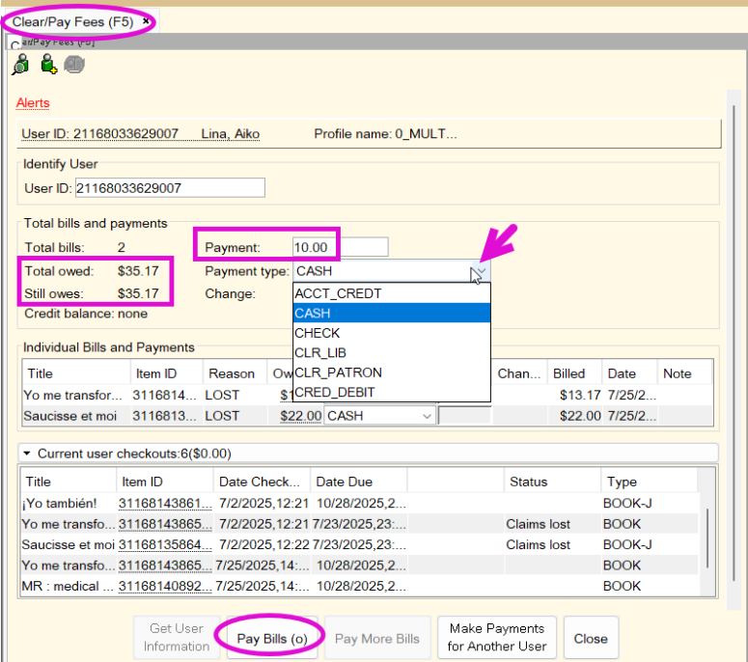Screen dimensions: 748x662
Task: Click the Pay Bills (o) button
Action: [272, 638]
